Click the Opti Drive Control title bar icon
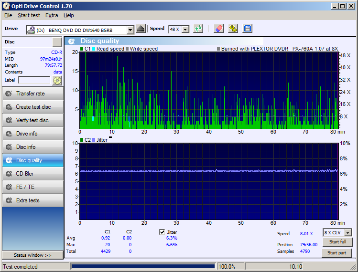The height and width of the screenshot is (272, 358). pos(6,6)
